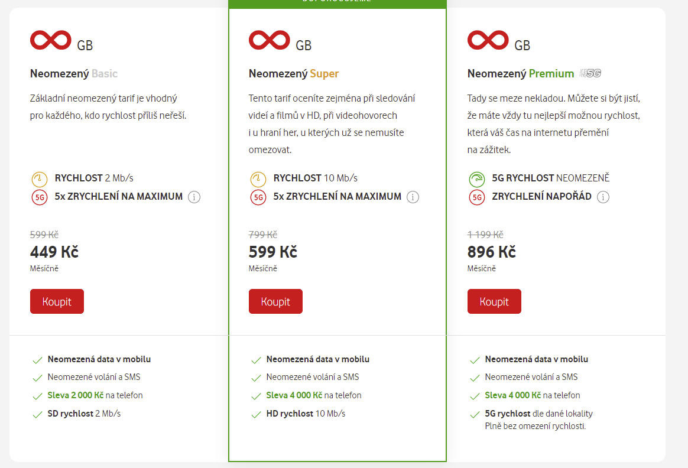Click the Neomezený Premium plan title
The height and width of the screenshot is (468, 688).
pos(520,74)
